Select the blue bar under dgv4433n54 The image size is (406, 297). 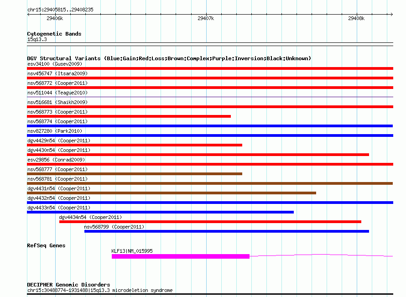coord(160,212)
